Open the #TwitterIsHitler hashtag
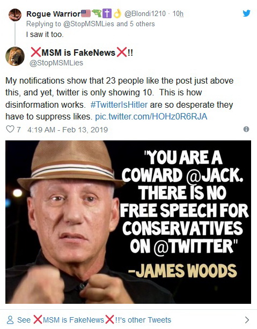Image resolution: width=257 pixels, height=329 pixels. point(119,104)
